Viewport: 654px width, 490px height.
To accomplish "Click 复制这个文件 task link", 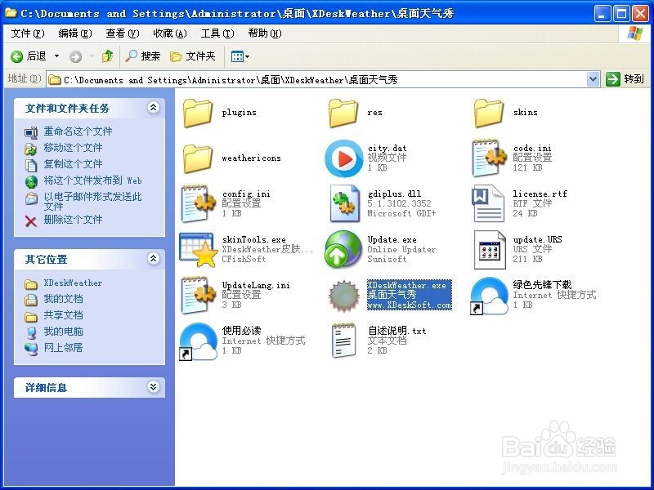I will 73,164.
